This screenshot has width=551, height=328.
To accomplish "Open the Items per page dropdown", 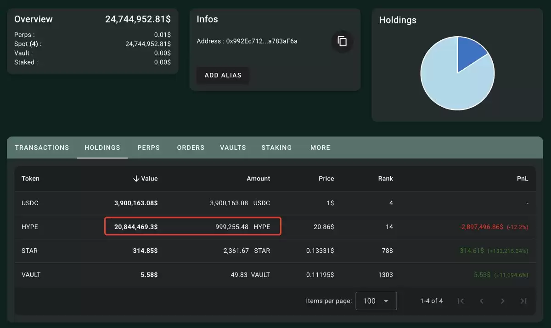I will 376,301.
